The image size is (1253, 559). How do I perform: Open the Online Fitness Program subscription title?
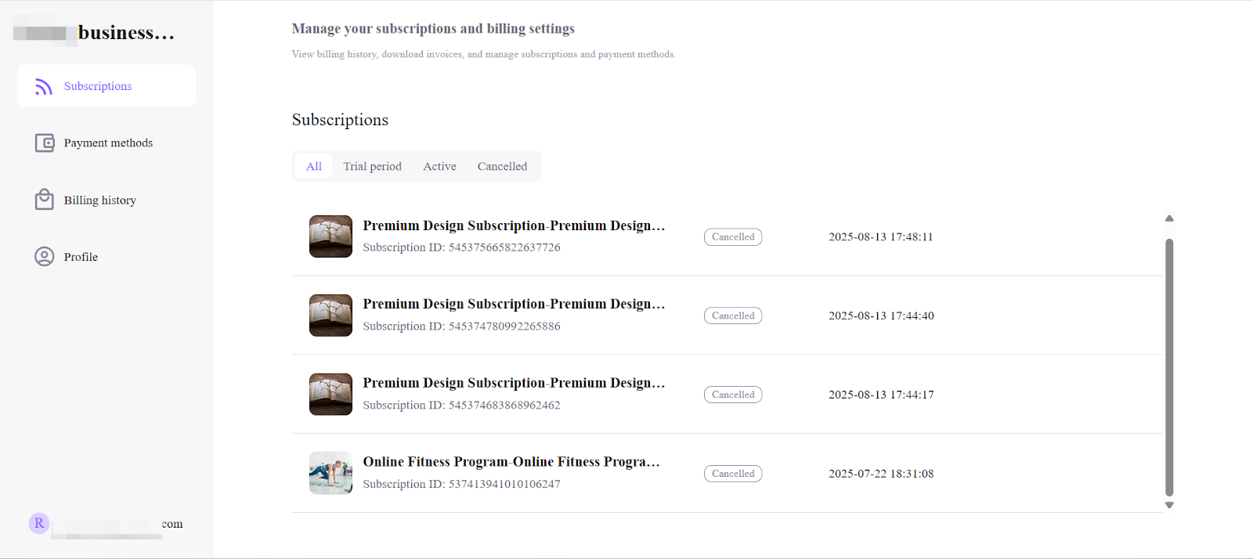click(511, 462)
